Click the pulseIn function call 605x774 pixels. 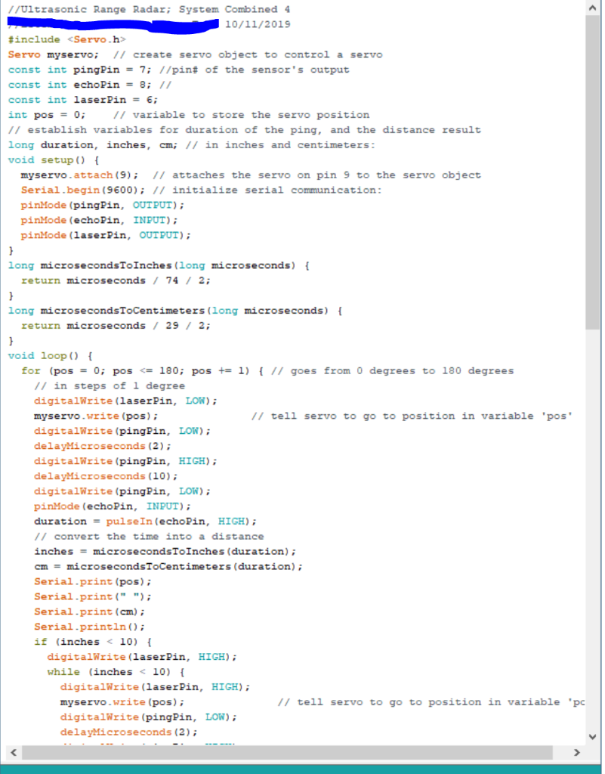pyautogui.click(x=128, y=521)
